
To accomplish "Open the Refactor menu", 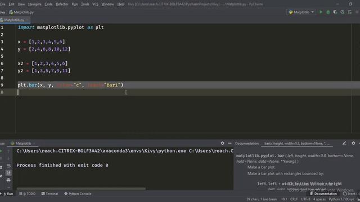I will pos(62,4).
